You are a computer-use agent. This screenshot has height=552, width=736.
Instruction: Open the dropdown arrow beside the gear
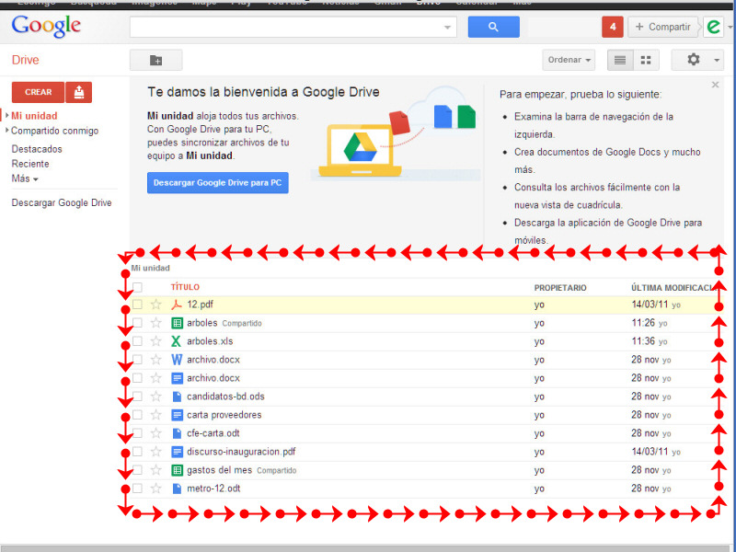point(717,60)
